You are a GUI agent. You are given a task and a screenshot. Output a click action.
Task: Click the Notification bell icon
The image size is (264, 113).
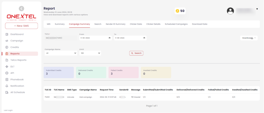click(x=7, y=86)
